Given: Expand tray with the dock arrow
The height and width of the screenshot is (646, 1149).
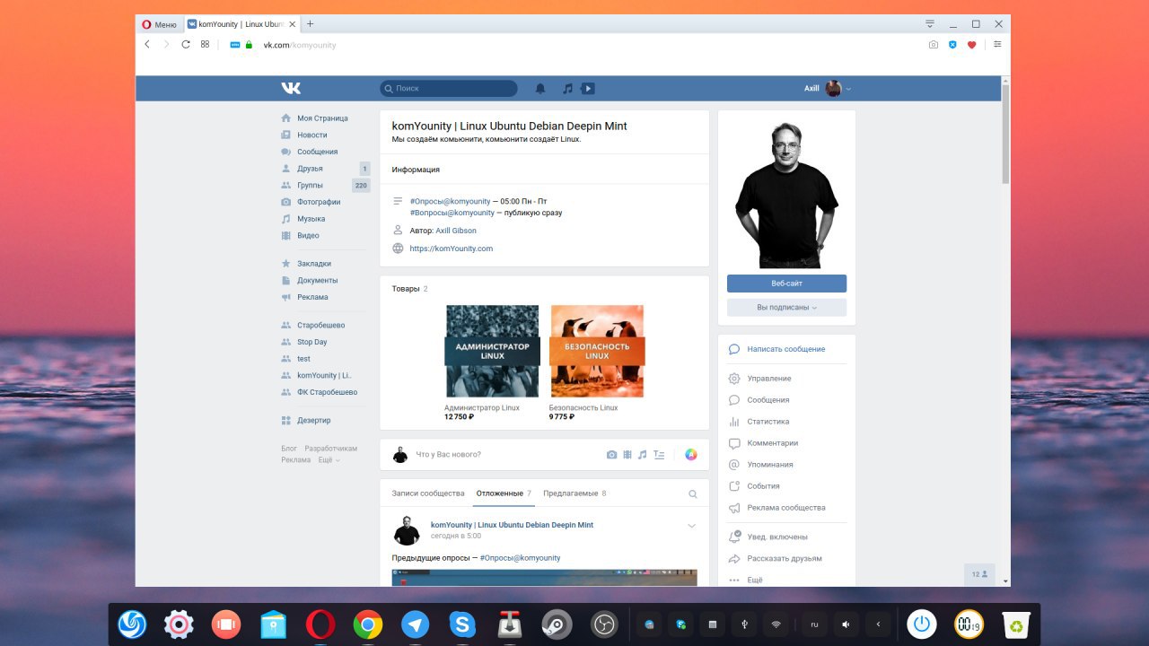Looking at the screenshot, I should [878, 624].
